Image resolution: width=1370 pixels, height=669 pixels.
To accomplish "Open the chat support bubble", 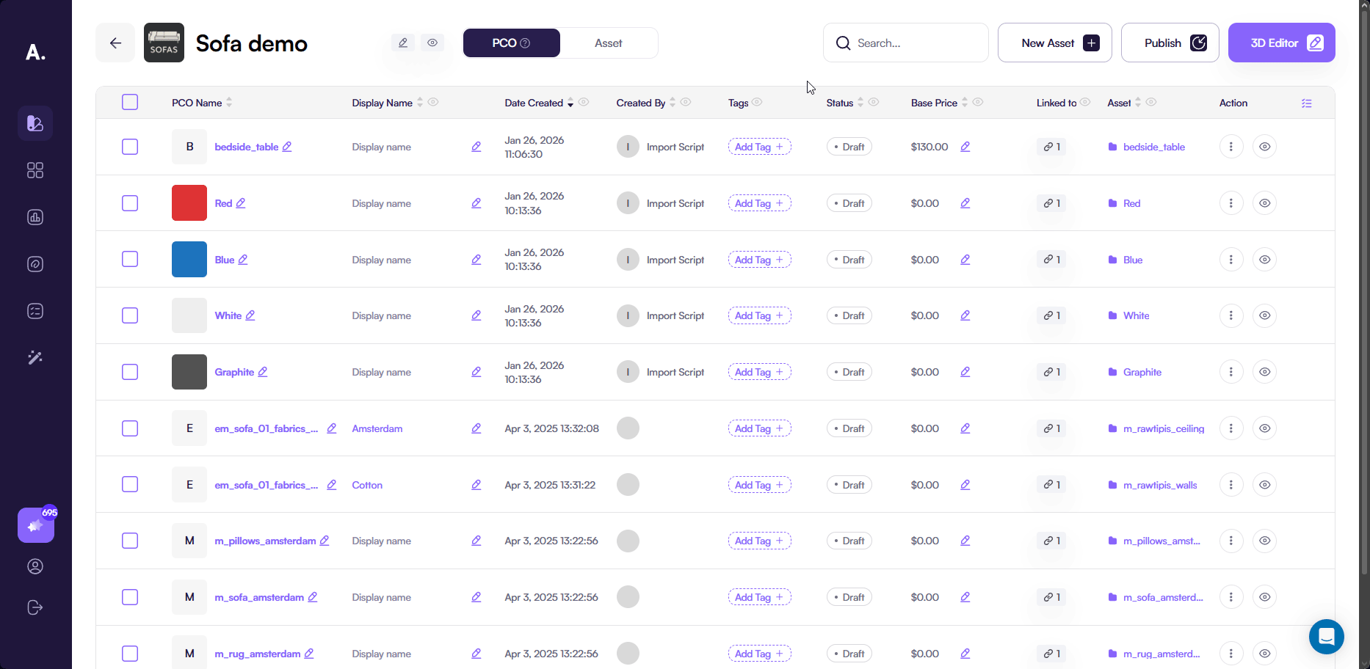I will (x=1326, y=637).
